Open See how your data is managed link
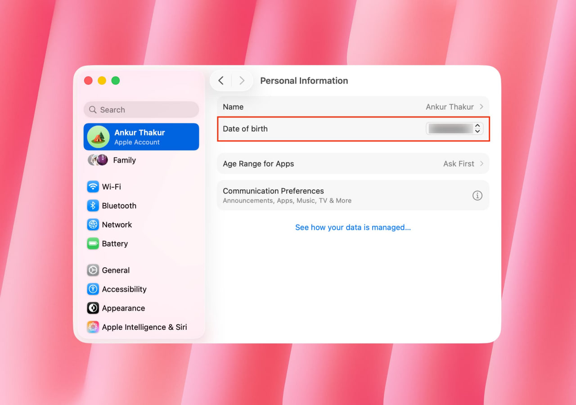 tap(353, 227)
